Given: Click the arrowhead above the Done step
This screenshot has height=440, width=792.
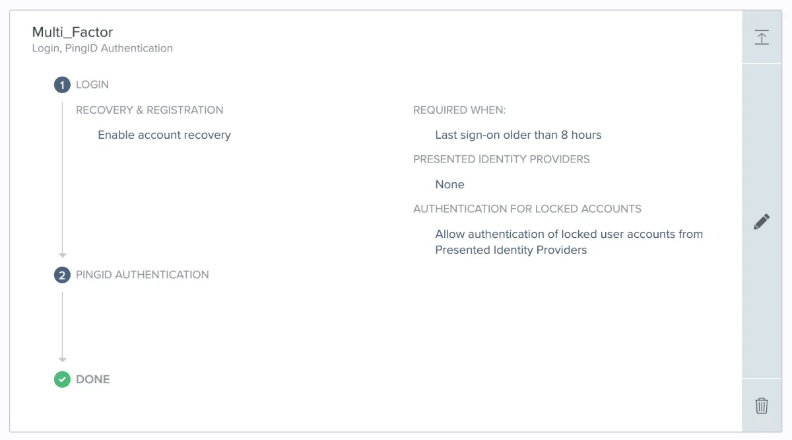Looking at the screenshot, I should tap(63, 359).
